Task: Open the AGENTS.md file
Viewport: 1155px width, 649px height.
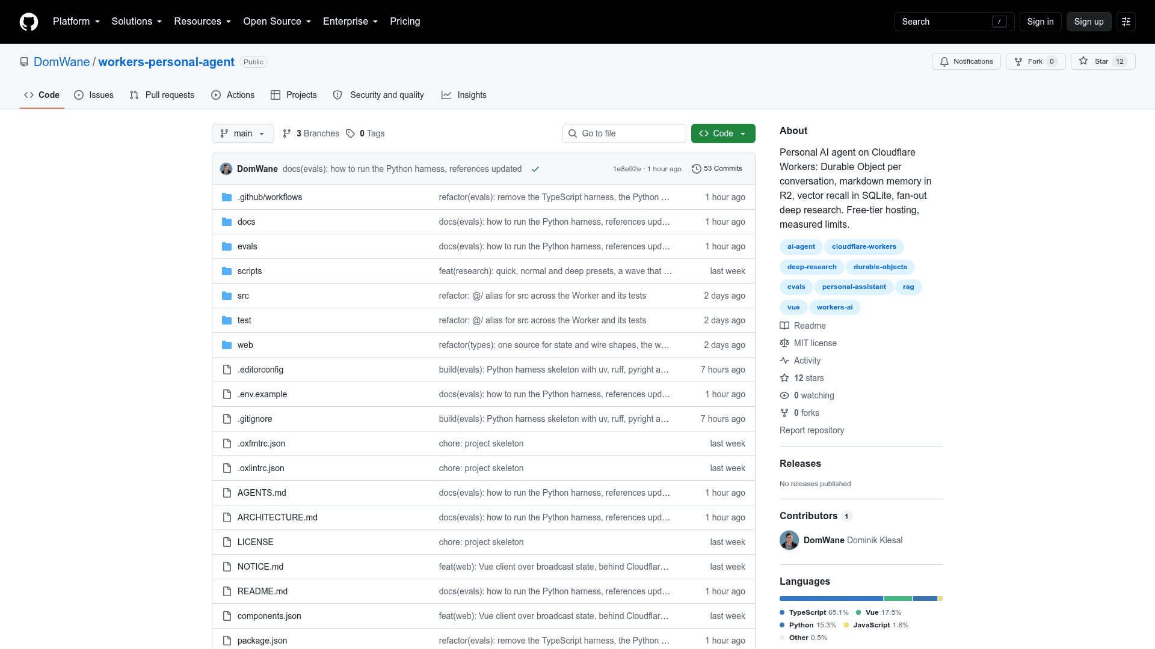Action: point(262,493)
